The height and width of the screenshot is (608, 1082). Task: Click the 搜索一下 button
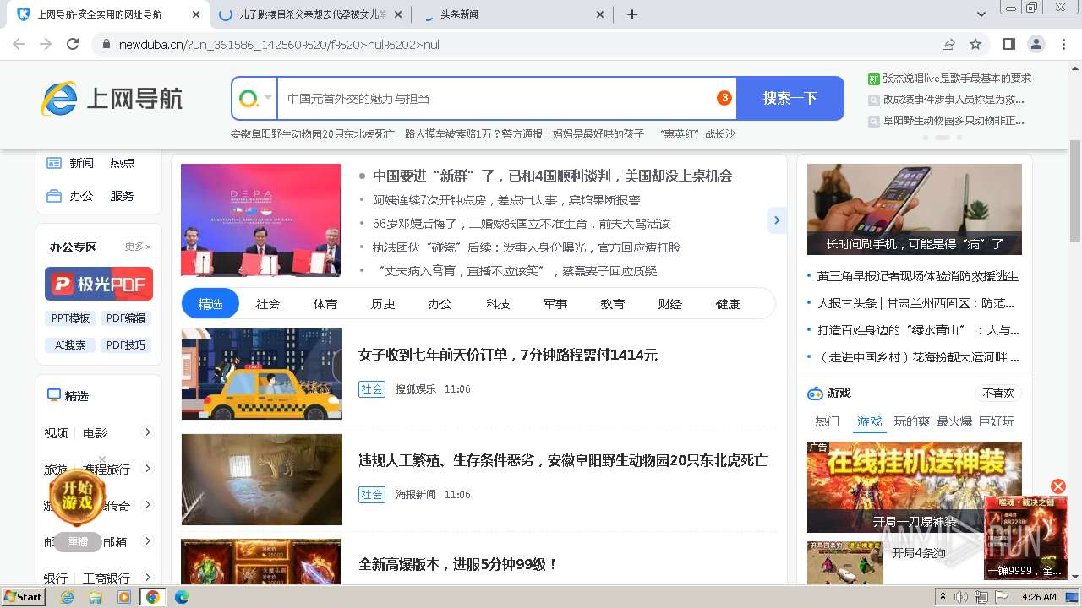(790, 99)
